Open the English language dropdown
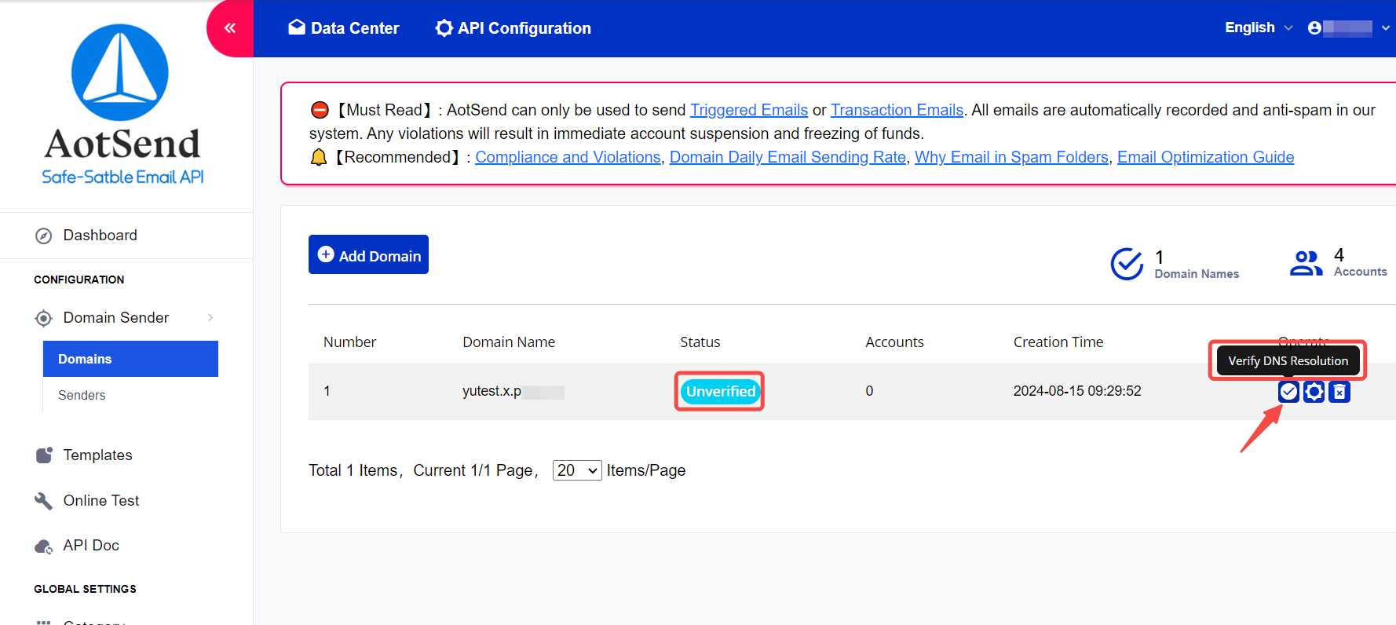Image resolution: width=1396 pixels, height=625 pixels. point(1259,27)
